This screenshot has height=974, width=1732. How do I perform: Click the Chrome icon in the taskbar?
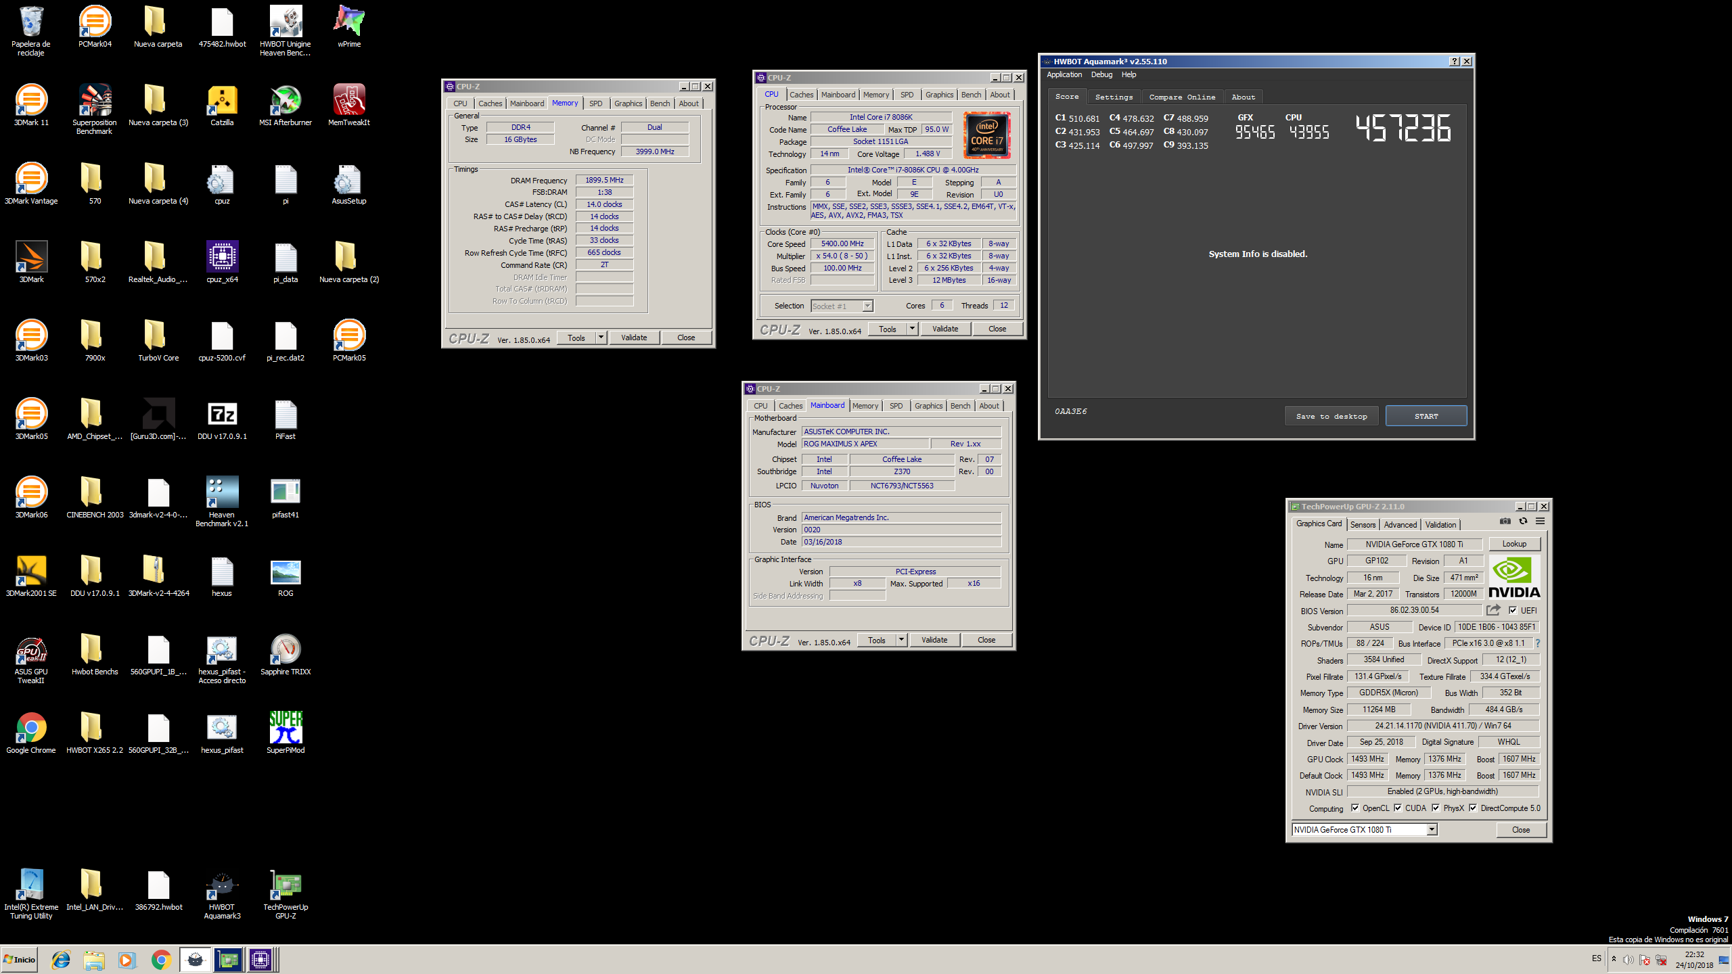tap(161, 959)
